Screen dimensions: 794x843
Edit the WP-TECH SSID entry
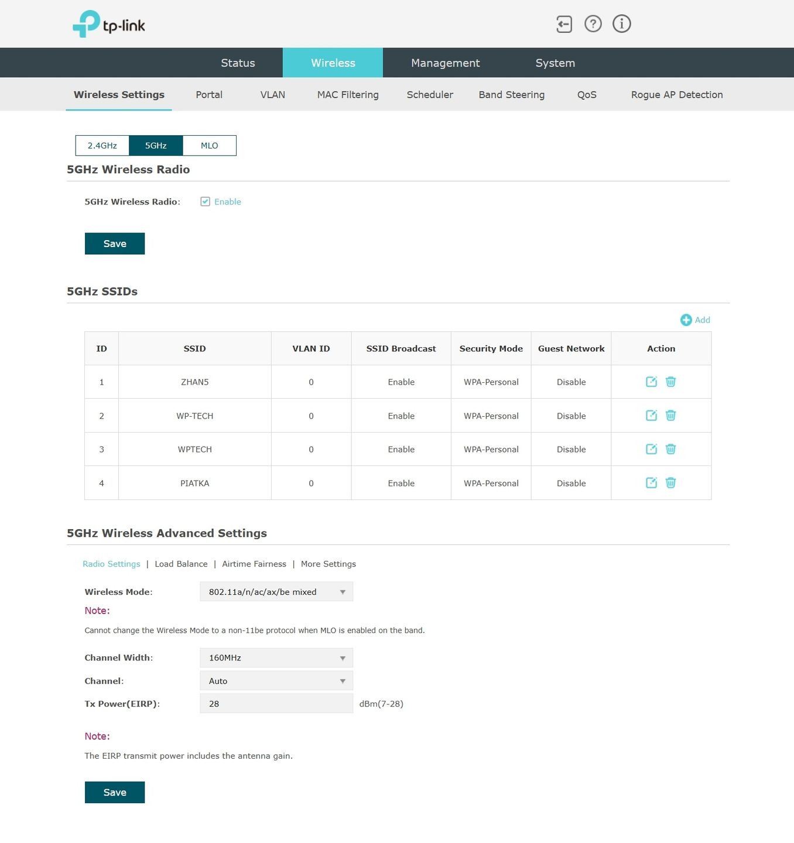tap(651, 416)
